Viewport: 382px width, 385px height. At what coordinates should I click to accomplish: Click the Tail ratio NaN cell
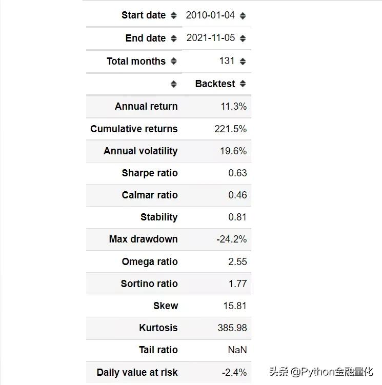[x=237, y=350]
